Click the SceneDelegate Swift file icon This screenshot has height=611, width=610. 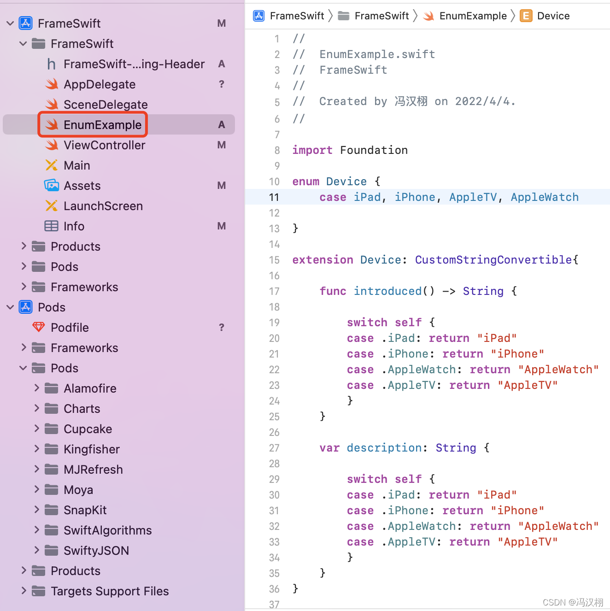click(x=52, y=104)
